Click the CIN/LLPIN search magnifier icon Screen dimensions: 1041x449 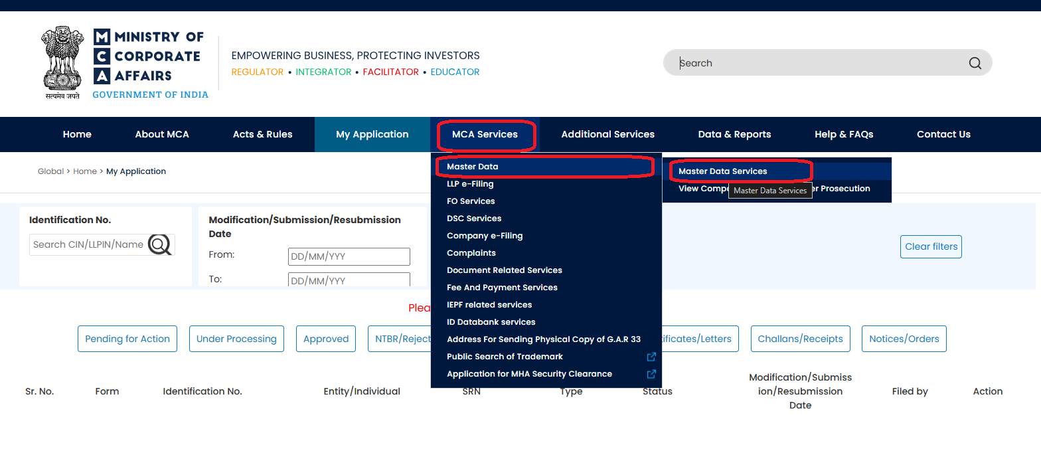[x=159, y=244]
